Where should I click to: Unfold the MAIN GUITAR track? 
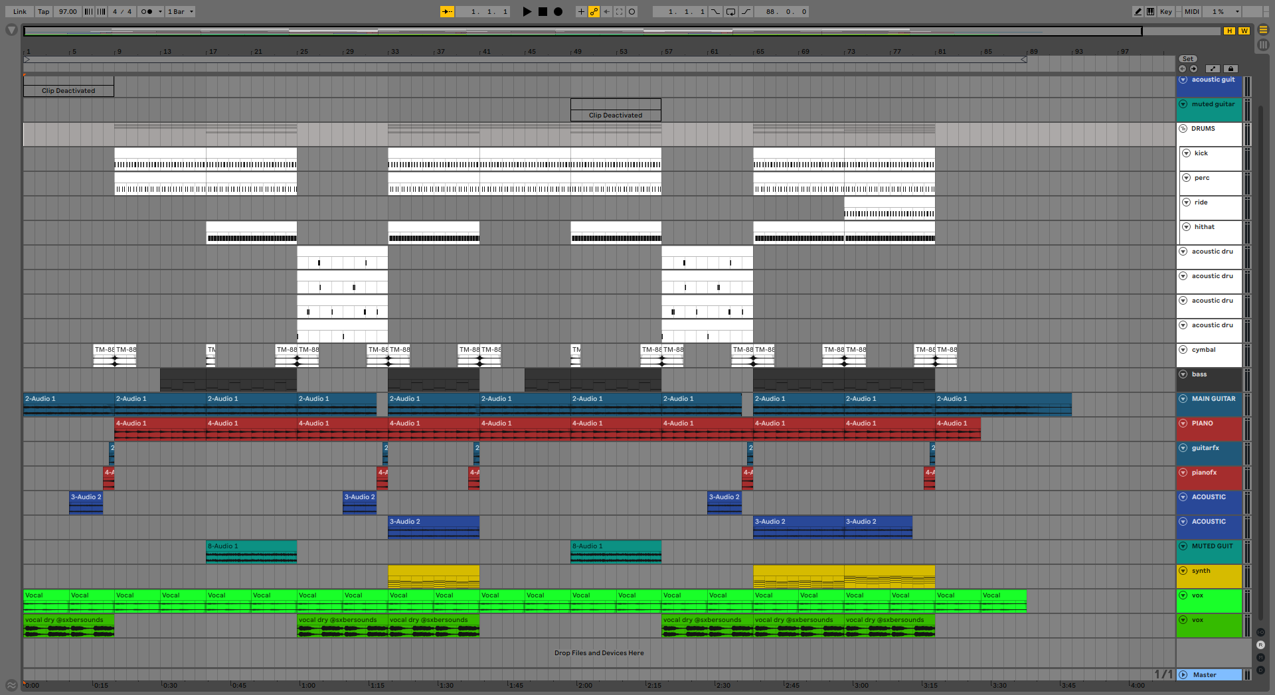(x=1183, y=399)
